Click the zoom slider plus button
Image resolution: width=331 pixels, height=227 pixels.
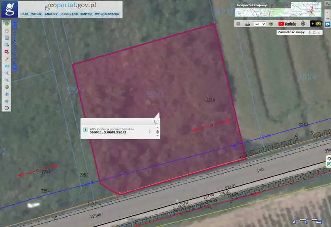point(15,21)
